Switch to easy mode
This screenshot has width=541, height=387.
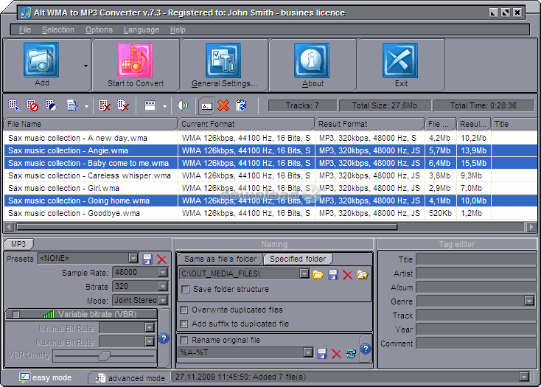tap(46, 377)
